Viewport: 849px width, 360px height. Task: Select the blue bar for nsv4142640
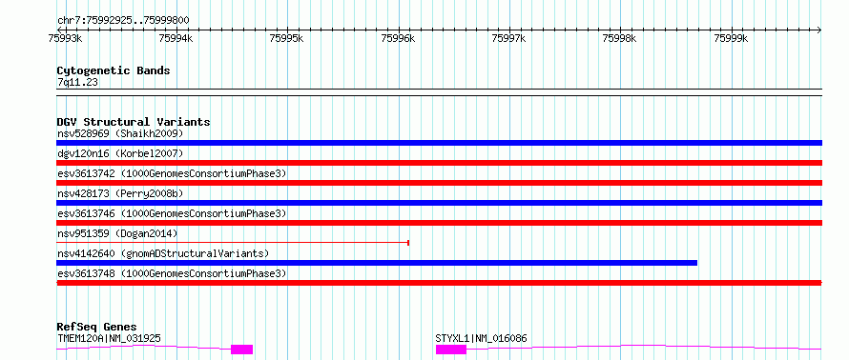click(x=377, y=263)
